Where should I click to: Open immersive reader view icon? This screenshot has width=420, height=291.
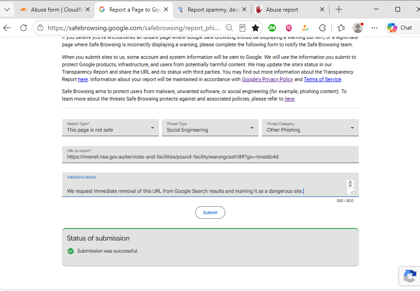coord(242,28)
